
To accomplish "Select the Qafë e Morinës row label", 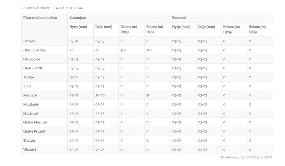I will [x=35, y=122].
